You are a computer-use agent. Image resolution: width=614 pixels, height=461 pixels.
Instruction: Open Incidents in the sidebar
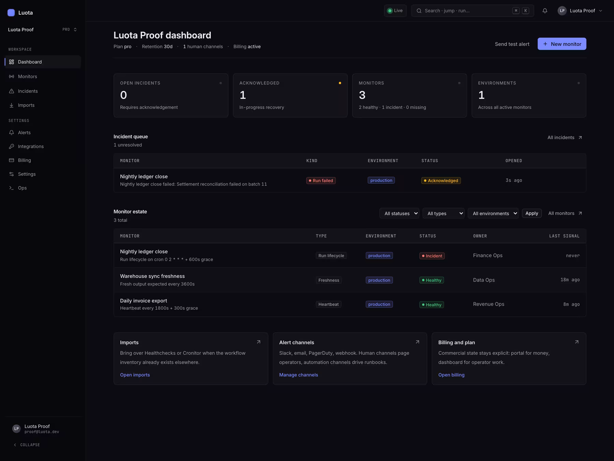coord(43,91)
